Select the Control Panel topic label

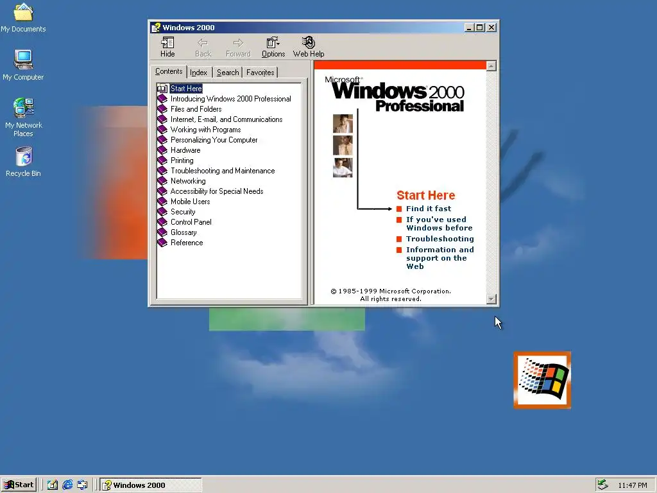tap(191, 222)
